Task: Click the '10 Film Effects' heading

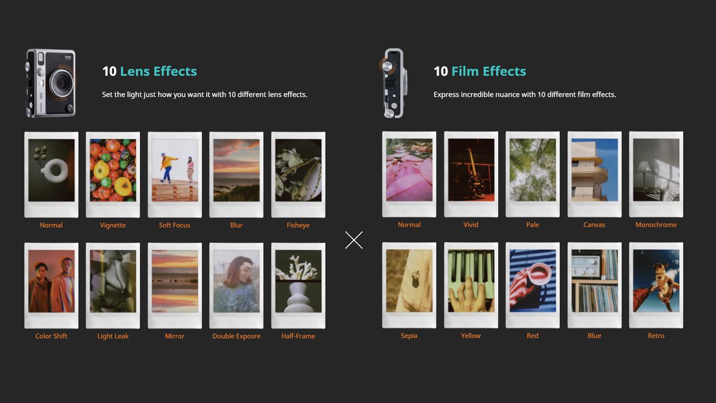Action: pyautogui.click(x=480, y=71)
